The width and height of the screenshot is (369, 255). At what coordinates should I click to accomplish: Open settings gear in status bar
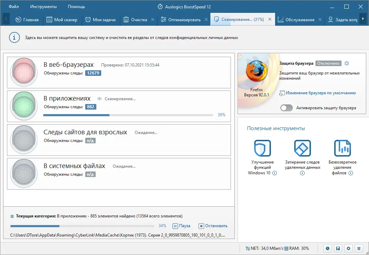(348, 248)
